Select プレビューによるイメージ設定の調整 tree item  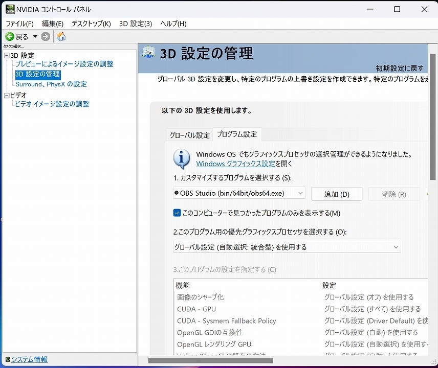[64, 64]
